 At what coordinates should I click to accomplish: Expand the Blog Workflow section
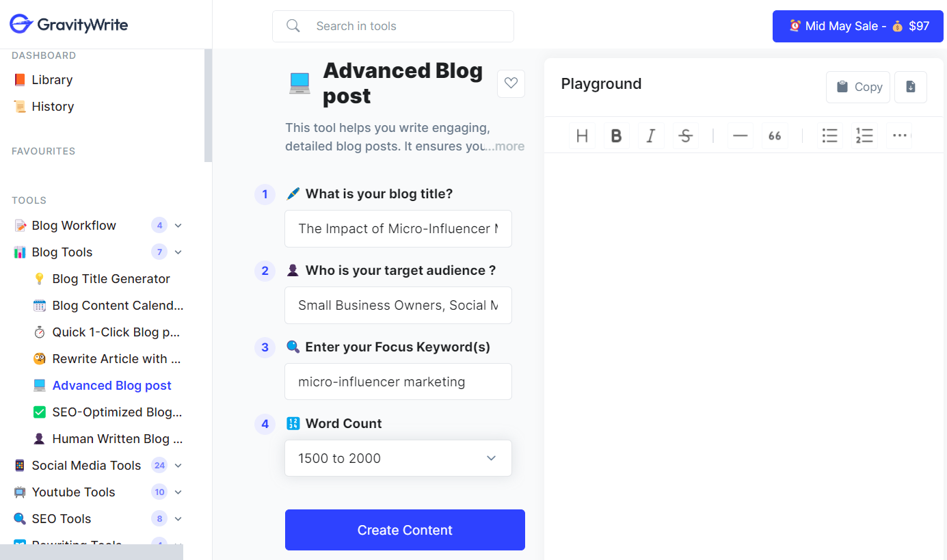[x=178, y=226]
